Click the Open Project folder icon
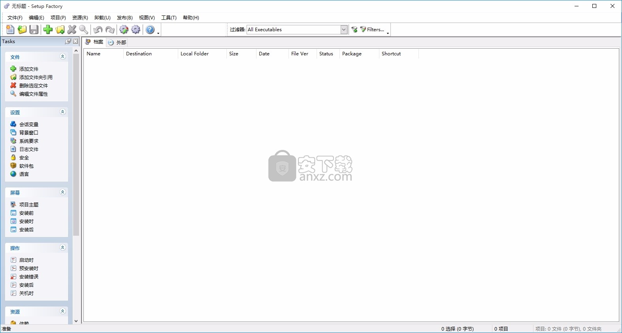Viewport: 622px width, 333px height. coord(22,30)
